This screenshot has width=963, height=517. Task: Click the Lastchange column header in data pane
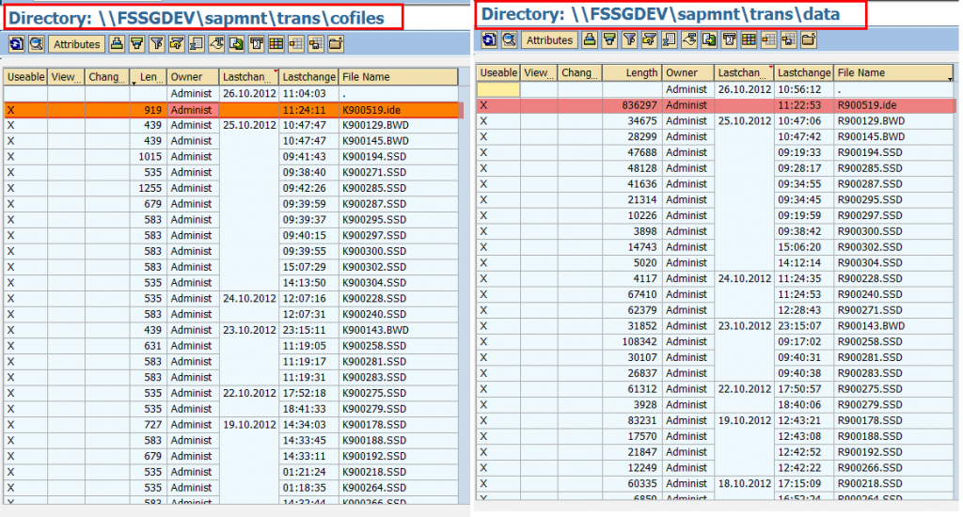point(804,72)
